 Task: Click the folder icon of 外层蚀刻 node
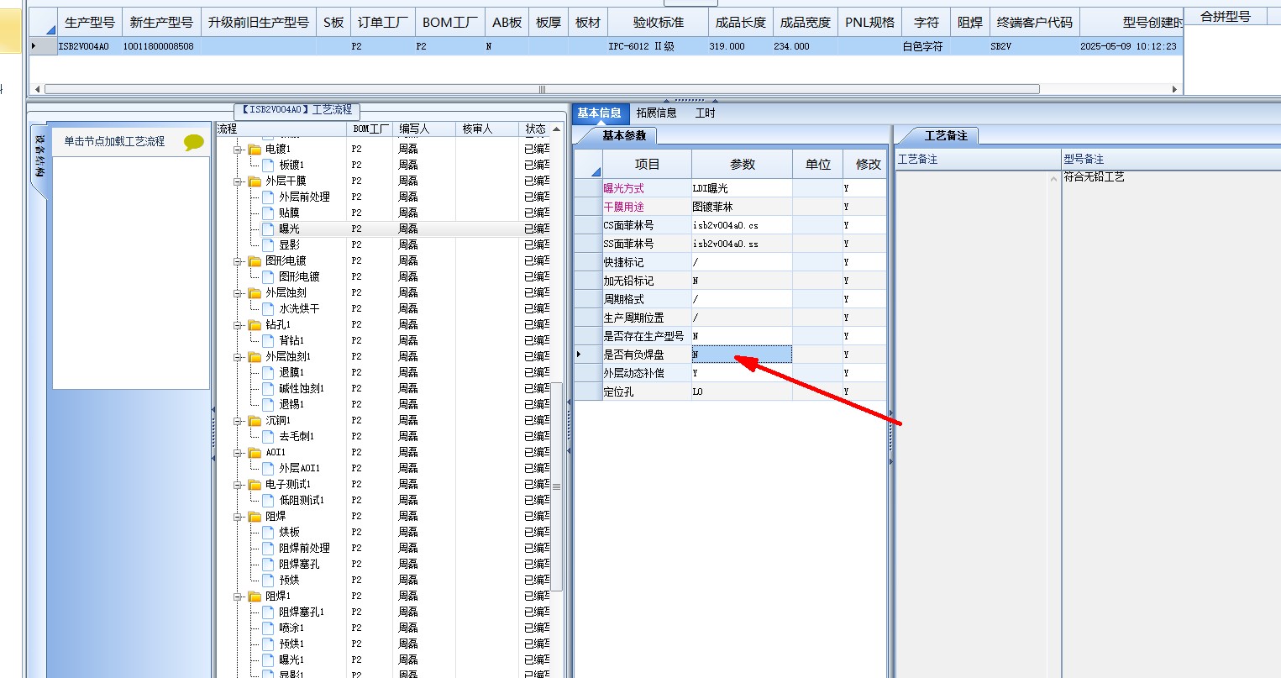[x=255, y=292]
